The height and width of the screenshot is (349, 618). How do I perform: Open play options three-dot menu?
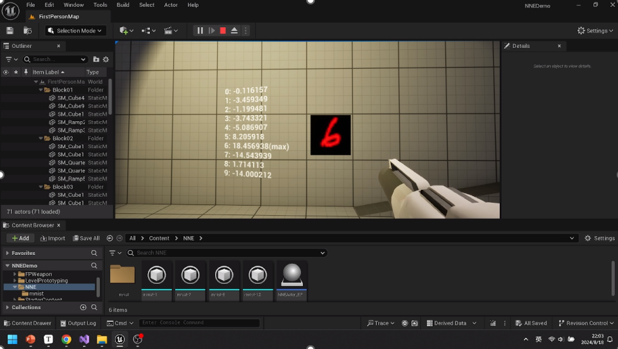coord(245,31)
